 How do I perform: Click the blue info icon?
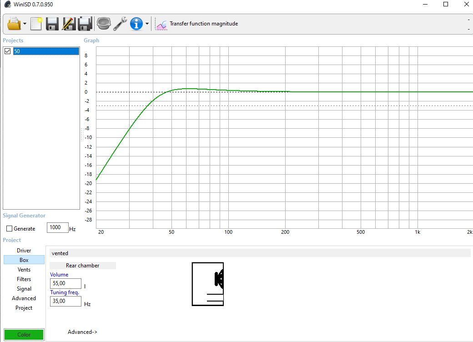(136, 24)
